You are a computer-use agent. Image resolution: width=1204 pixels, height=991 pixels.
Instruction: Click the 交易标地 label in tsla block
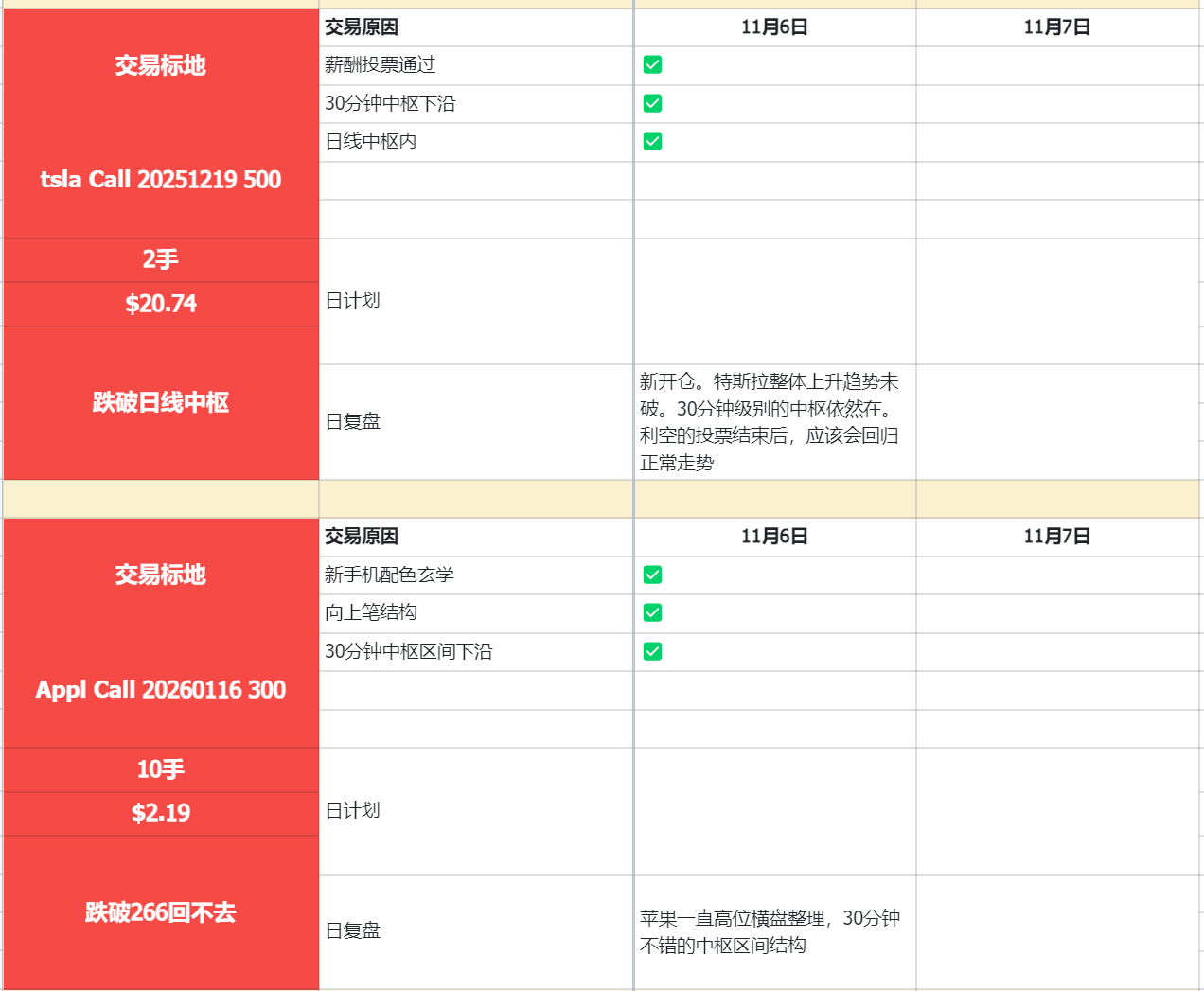pos(161,66)
